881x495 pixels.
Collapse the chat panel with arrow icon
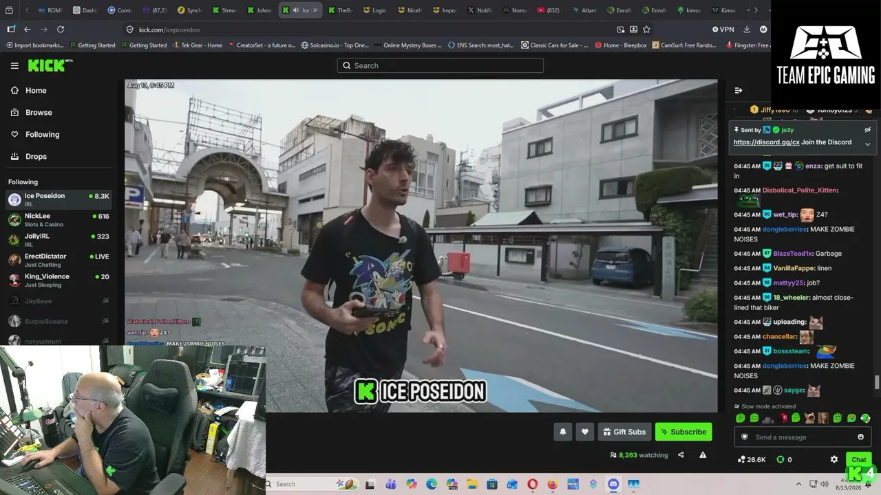739,91
